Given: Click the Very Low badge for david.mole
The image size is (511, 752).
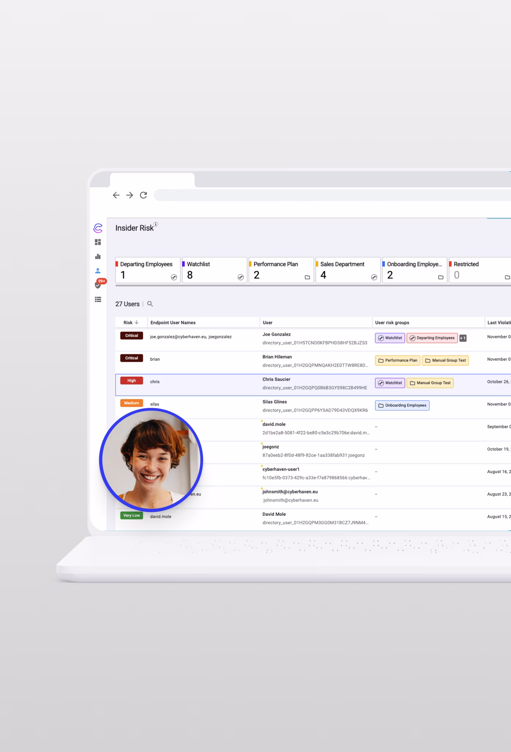Looking at the screenshot, I should 131,515.
